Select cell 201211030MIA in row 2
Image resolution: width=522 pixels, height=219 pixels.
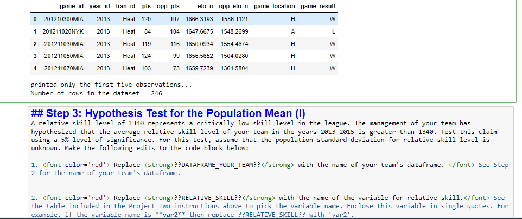pyautogui.click(x=63, y=44)
